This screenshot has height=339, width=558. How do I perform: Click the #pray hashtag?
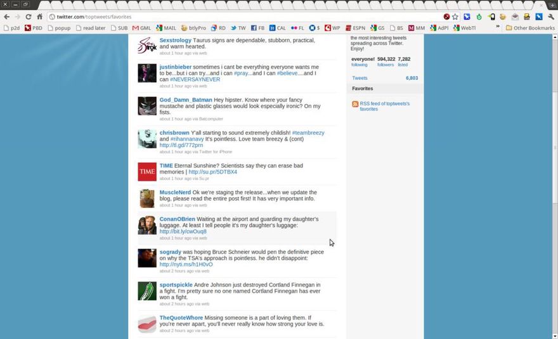[241, 74]
